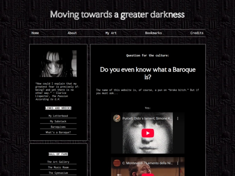Screen dimensions: 235x176
Task: Open the Monteverdi Lamento video title link
Action: 148,163
